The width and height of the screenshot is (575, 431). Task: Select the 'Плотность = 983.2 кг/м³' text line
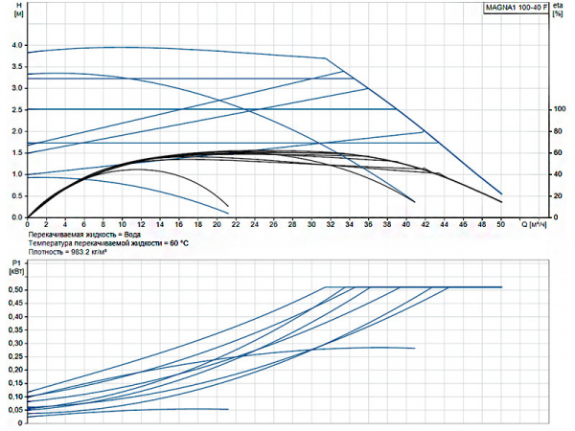coord(73,253)
